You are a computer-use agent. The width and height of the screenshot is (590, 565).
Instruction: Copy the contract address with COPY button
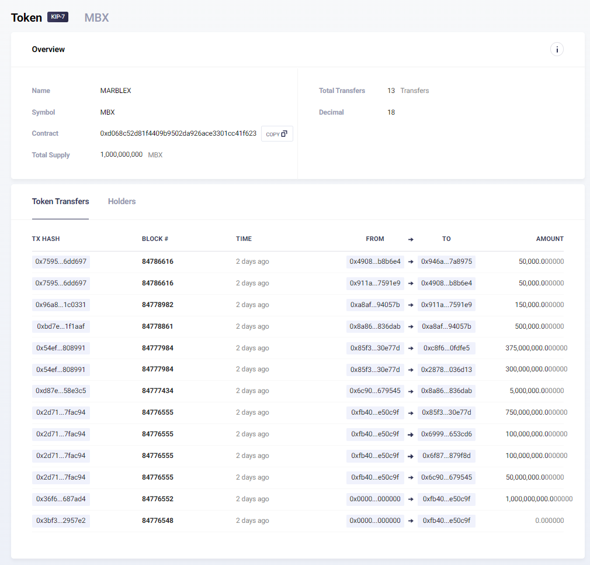pyautogui.click(x=277, y=134)
